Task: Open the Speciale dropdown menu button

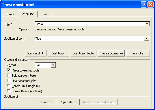Action: [x=69, y=102]
